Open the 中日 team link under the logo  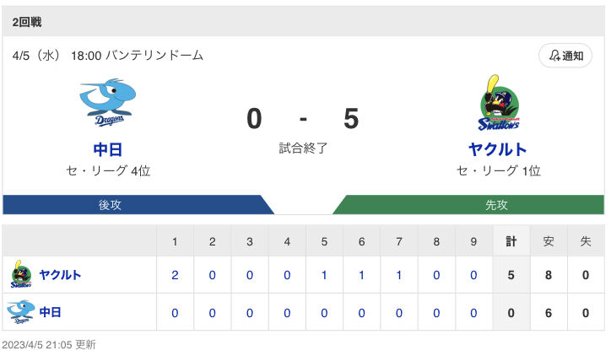pos(108,149)
